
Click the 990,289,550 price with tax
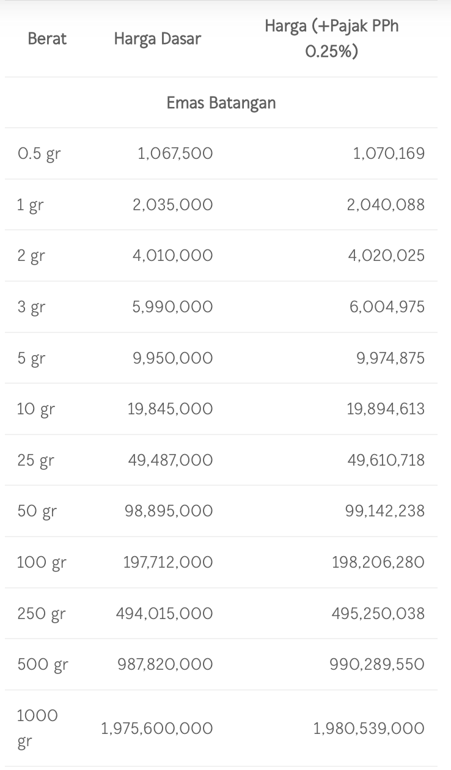[377, 664]
